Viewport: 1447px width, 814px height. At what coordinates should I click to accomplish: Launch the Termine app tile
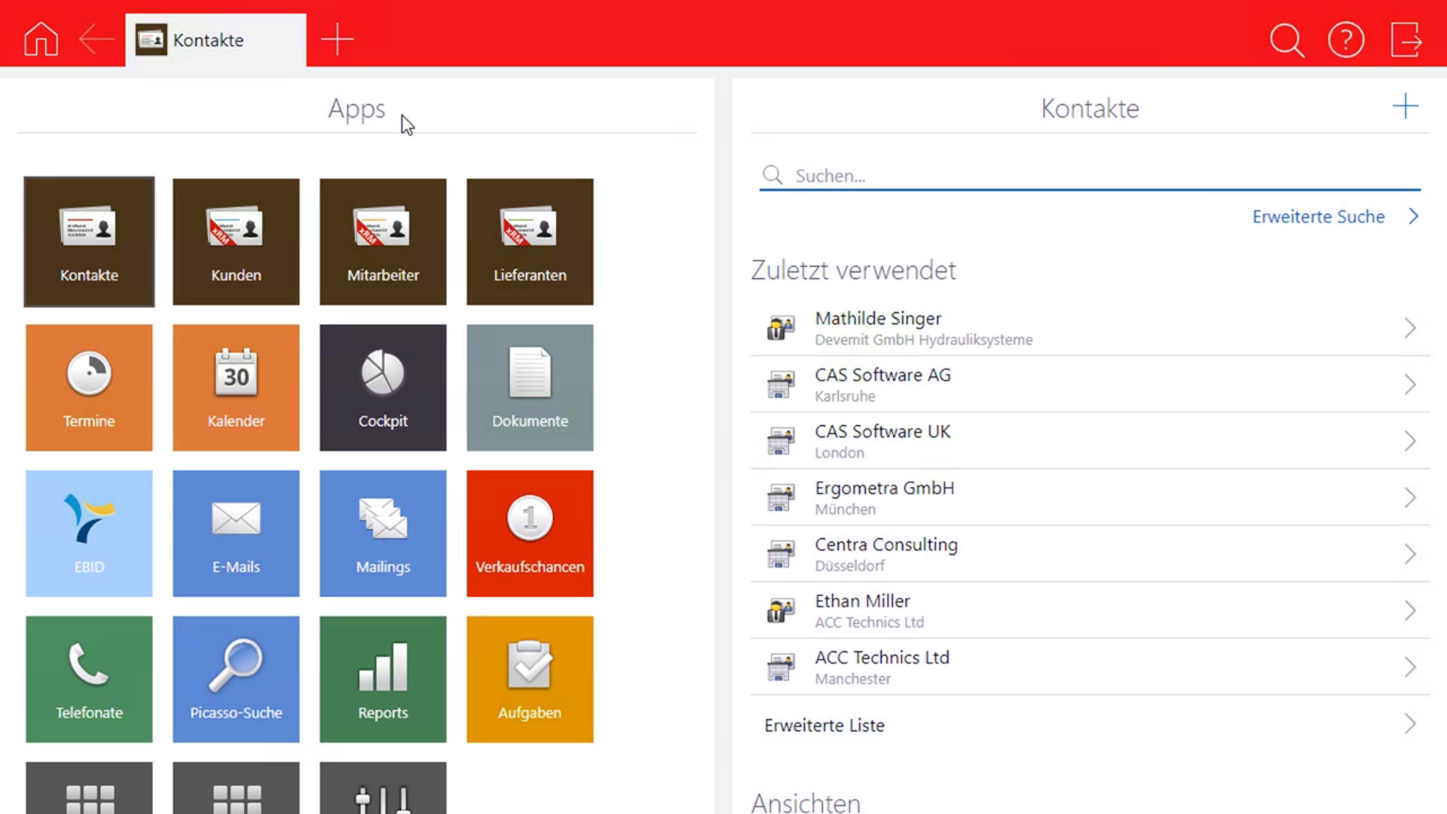tap(89, 387)
